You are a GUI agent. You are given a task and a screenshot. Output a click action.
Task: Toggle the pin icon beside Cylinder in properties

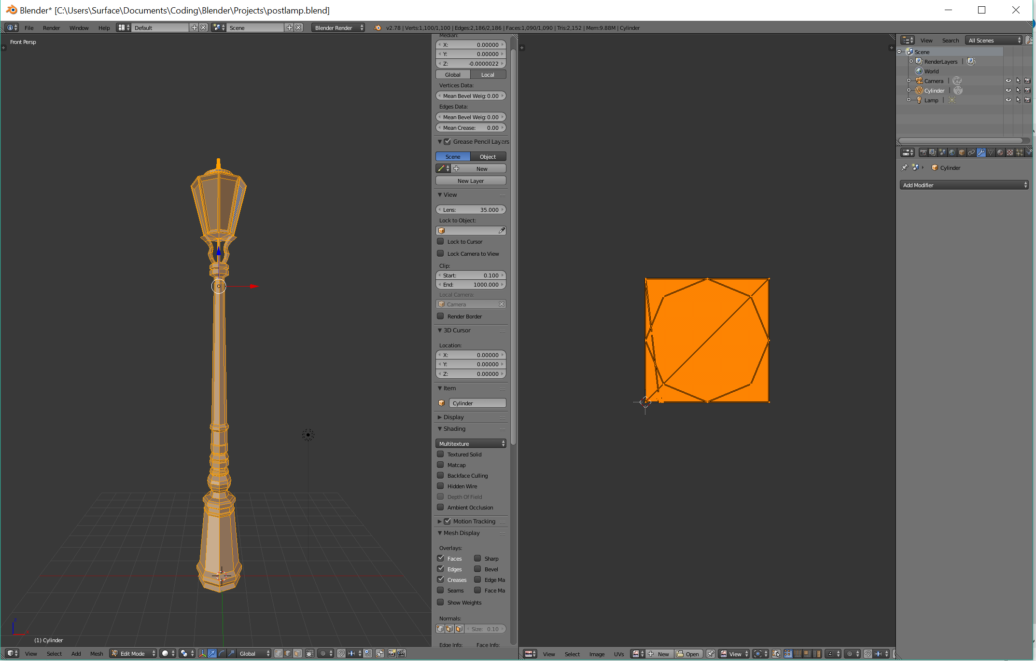905,167
